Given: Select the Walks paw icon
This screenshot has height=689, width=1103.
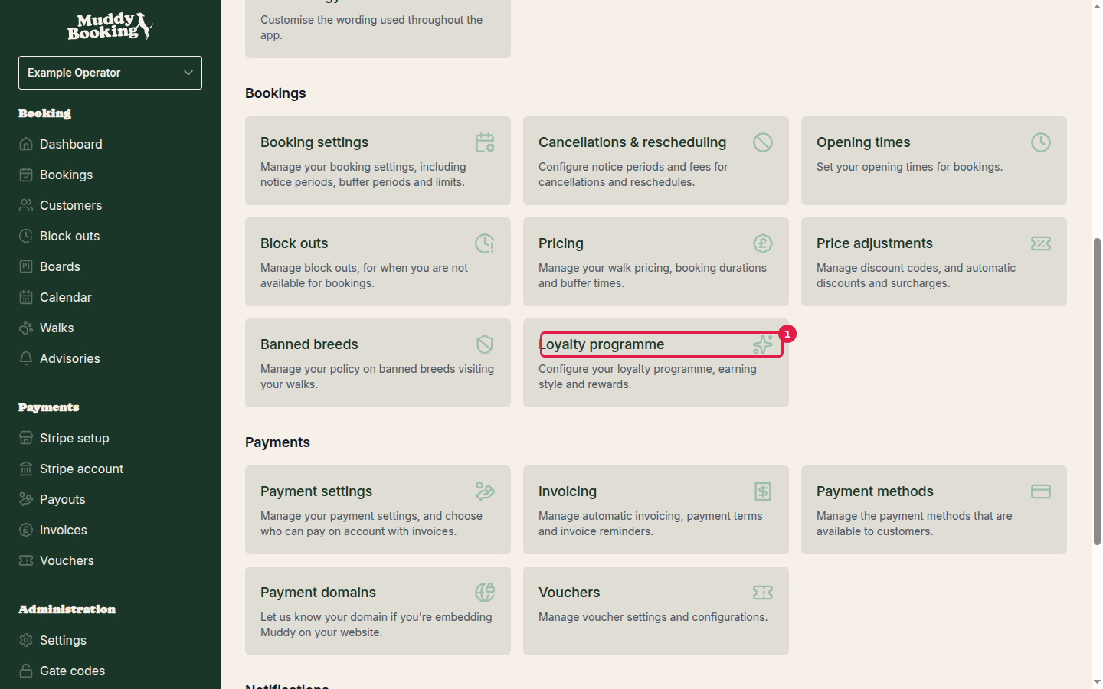Looking at the screenshot, I should pyautogui.click(x=25, y=328).
